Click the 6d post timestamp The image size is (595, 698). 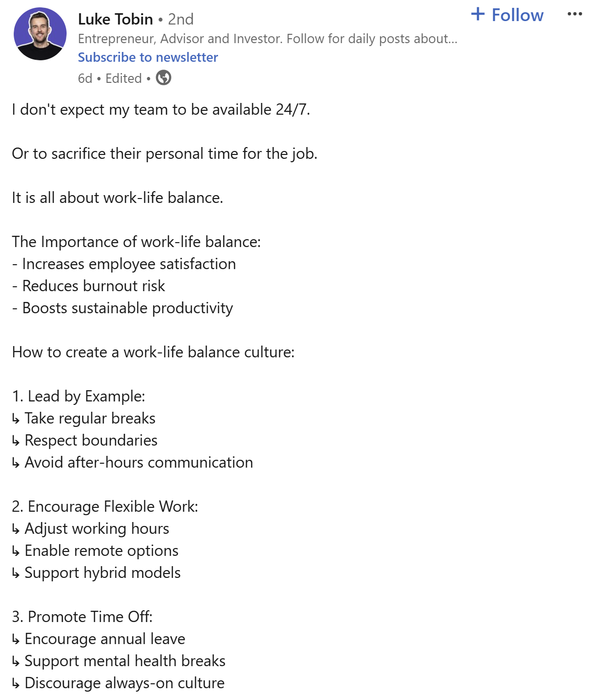pyautogui.click(x=85, y=78)
